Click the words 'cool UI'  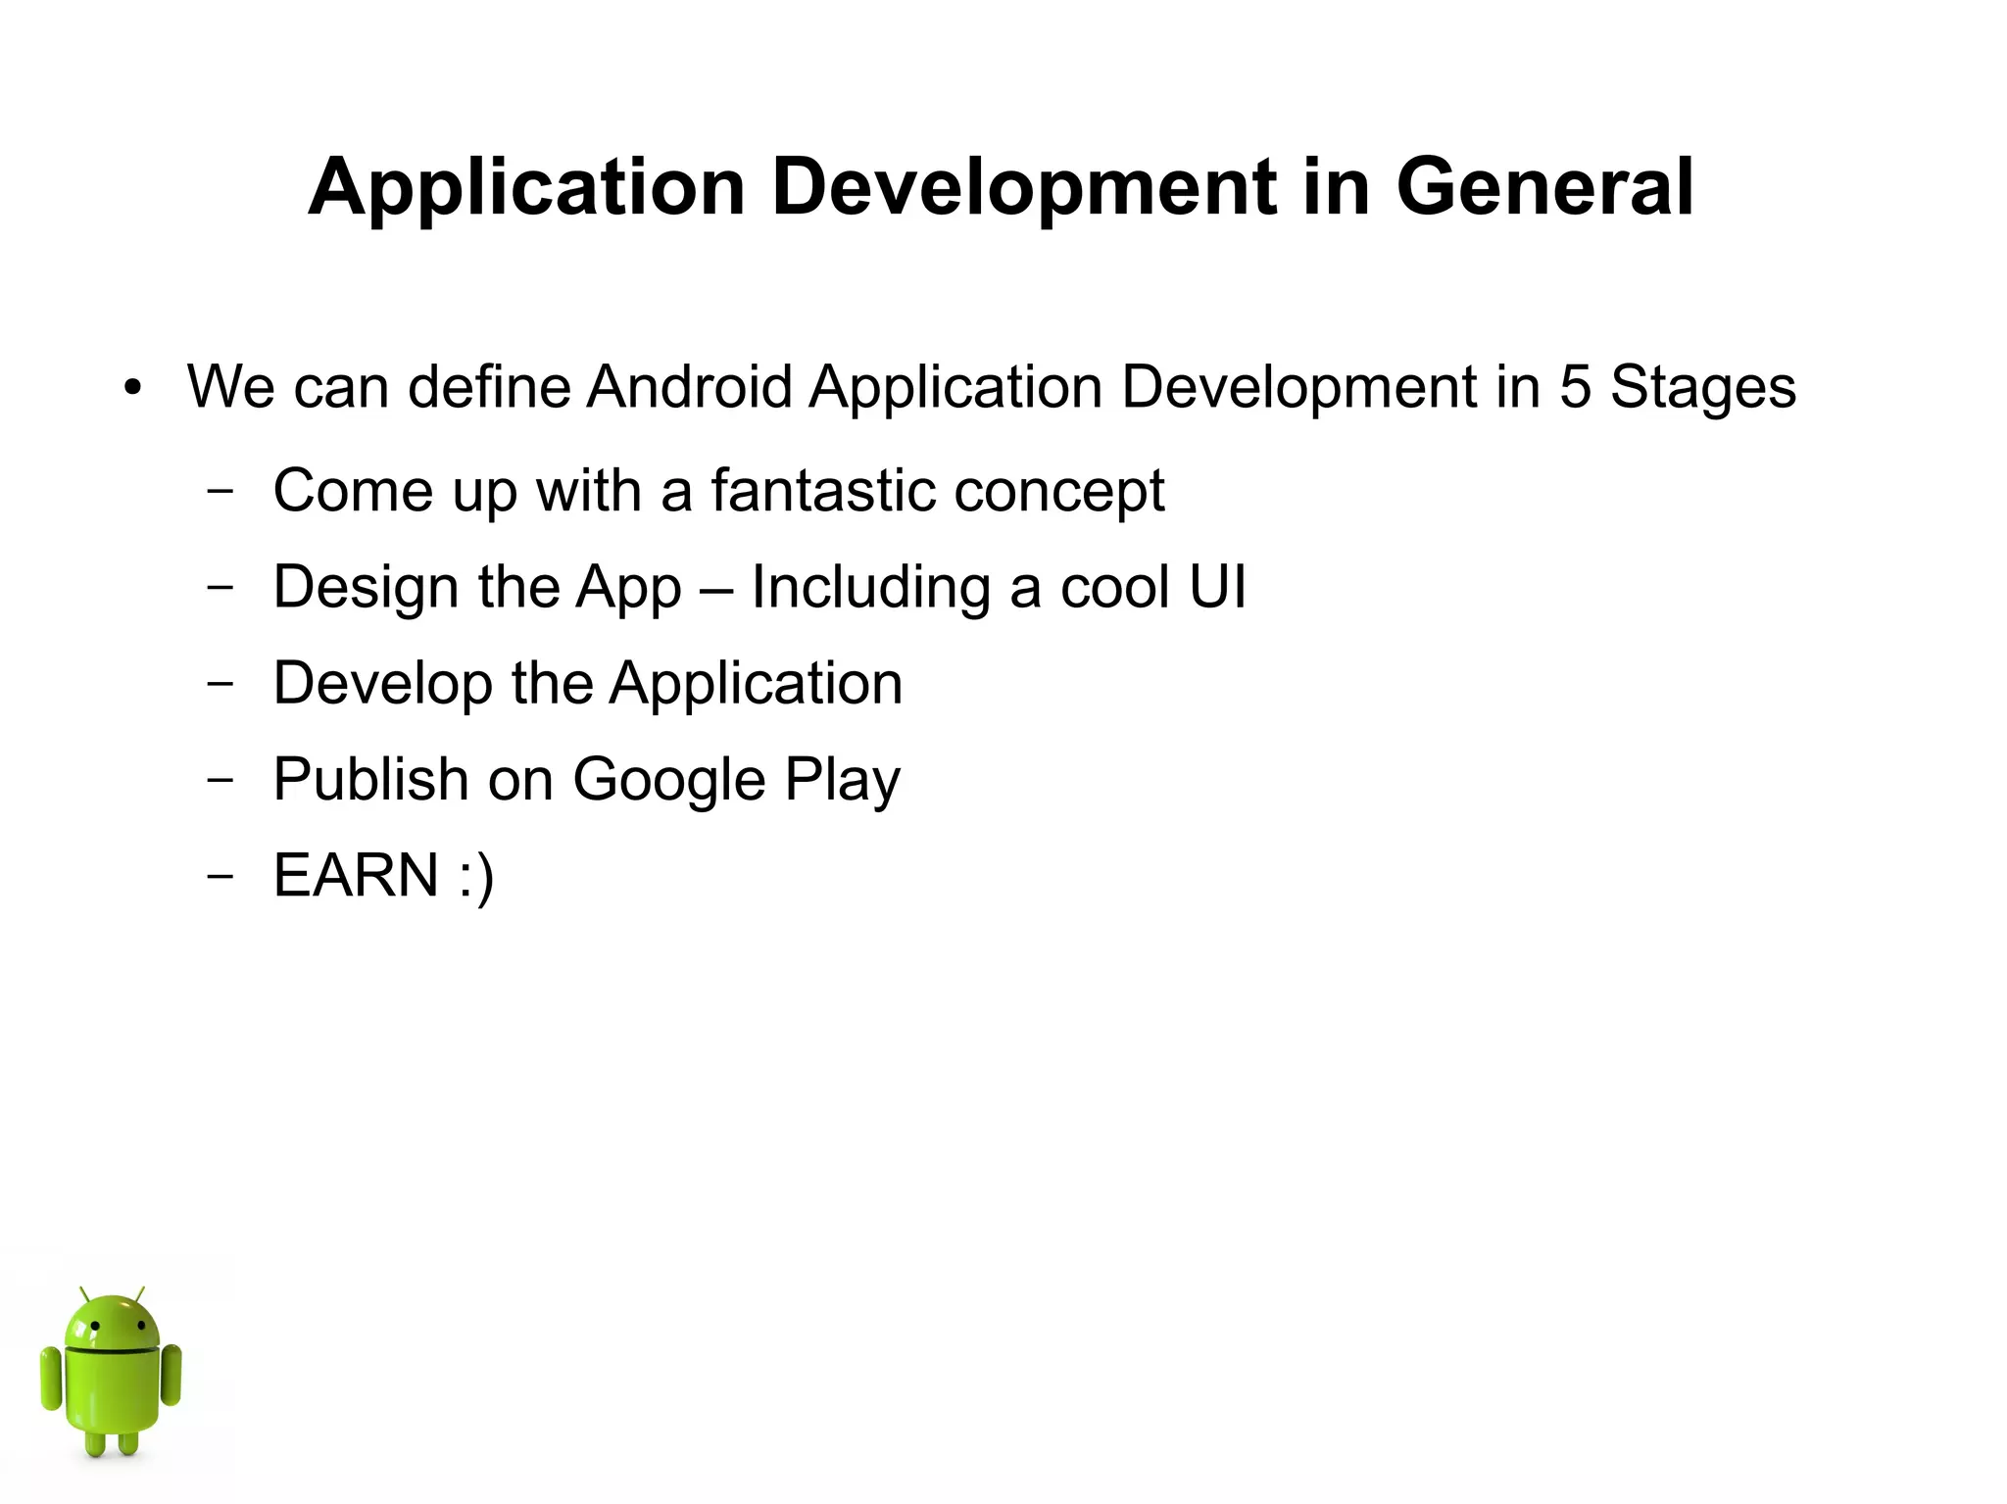click(1152, 587)
